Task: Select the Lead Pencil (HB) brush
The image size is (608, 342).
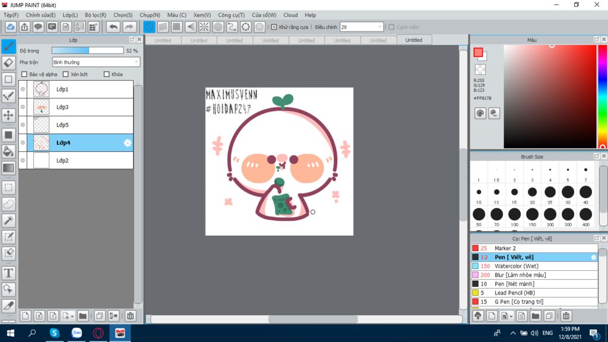Action: [x=535, y=293]
